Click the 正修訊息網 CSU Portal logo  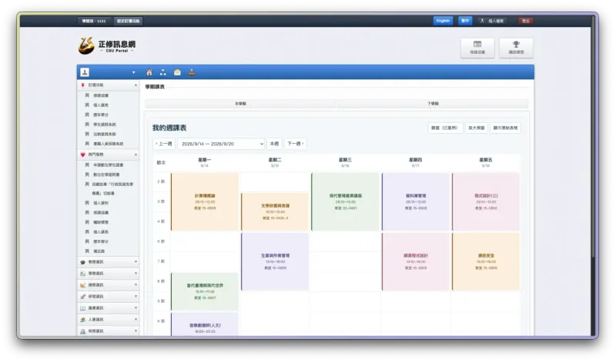tap(107, 46)
